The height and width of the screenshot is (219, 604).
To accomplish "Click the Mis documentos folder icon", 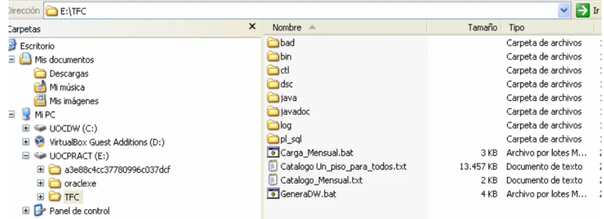I will pos(25,59).
